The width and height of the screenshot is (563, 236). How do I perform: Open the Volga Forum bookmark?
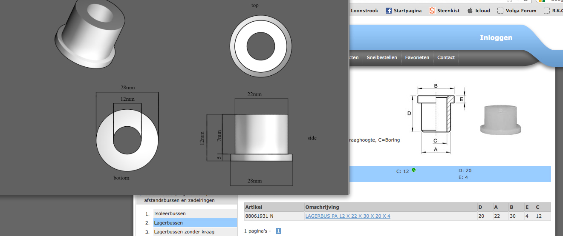pyautogui.click(x=517, y=11)
